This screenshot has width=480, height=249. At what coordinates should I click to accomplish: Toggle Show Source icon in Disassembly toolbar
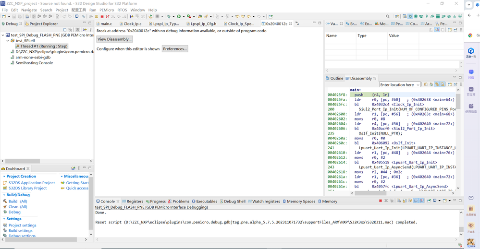443,84
